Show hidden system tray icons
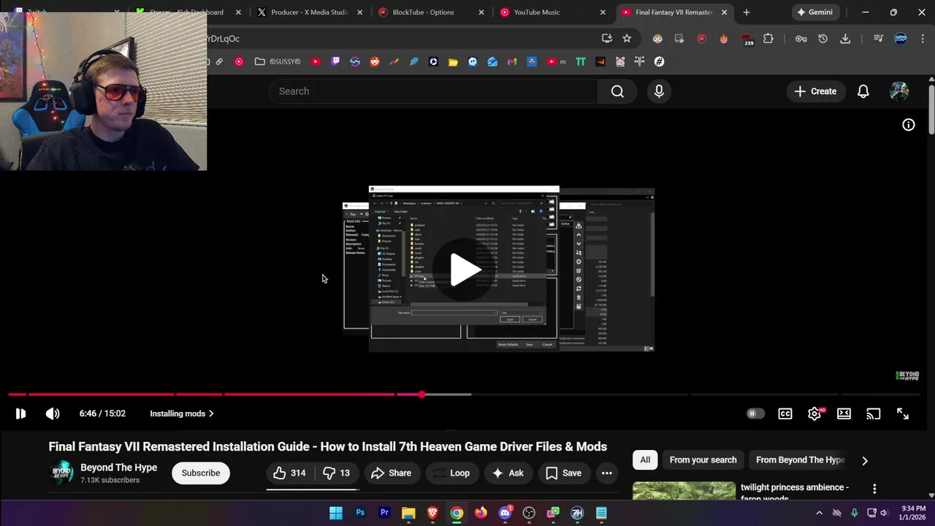This screenshot has height=526, width=935. [819, 513]
